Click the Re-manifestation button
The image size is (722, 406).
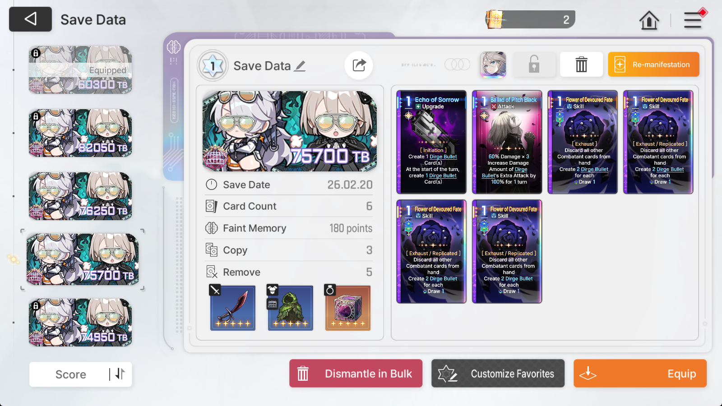(653, 65)
